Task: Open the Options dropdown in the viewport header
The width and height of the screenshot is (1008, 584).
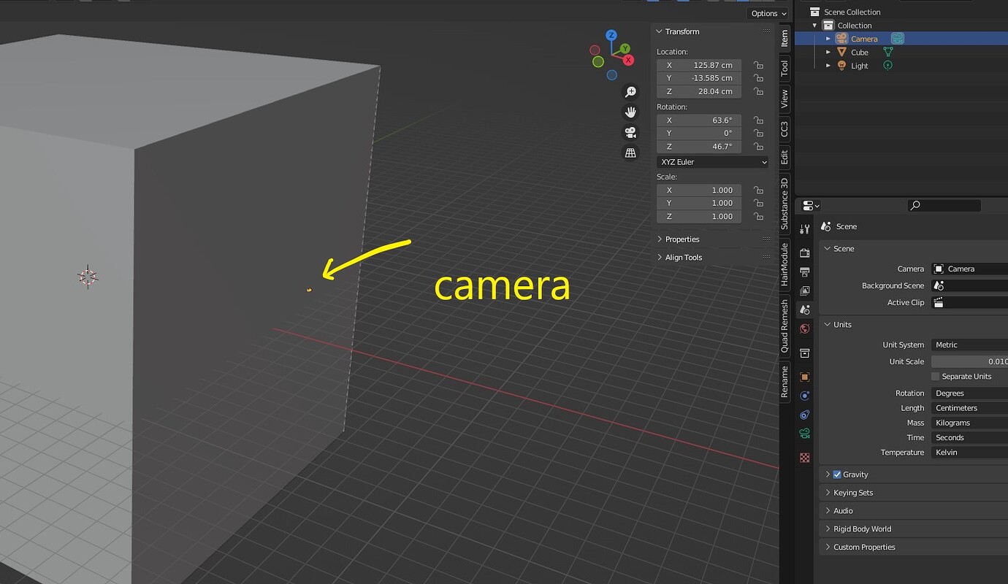Action: [768, 13]
